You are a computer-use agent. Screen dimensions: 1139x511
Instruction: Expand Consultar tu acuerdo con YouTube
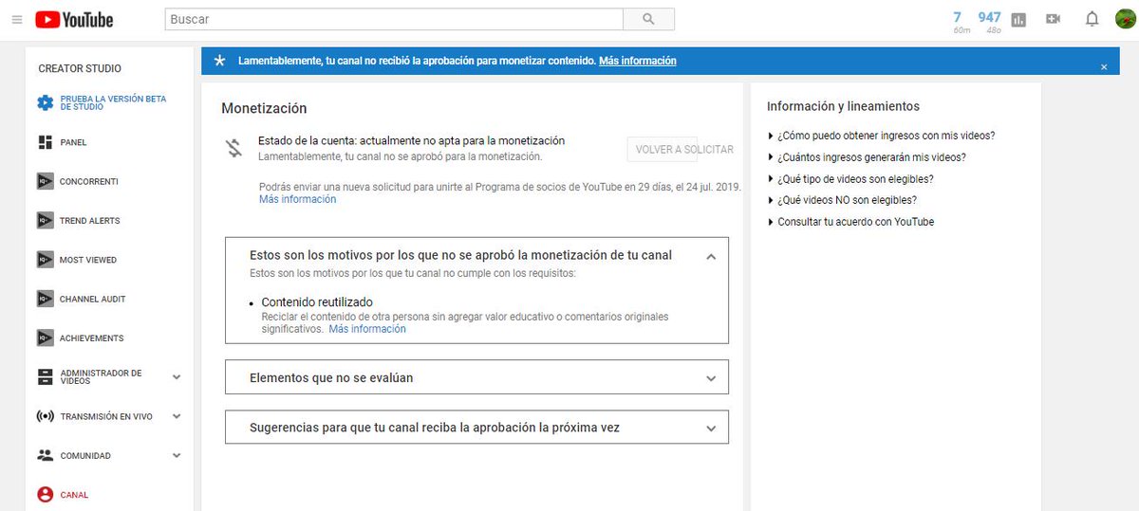coord(850,222)
